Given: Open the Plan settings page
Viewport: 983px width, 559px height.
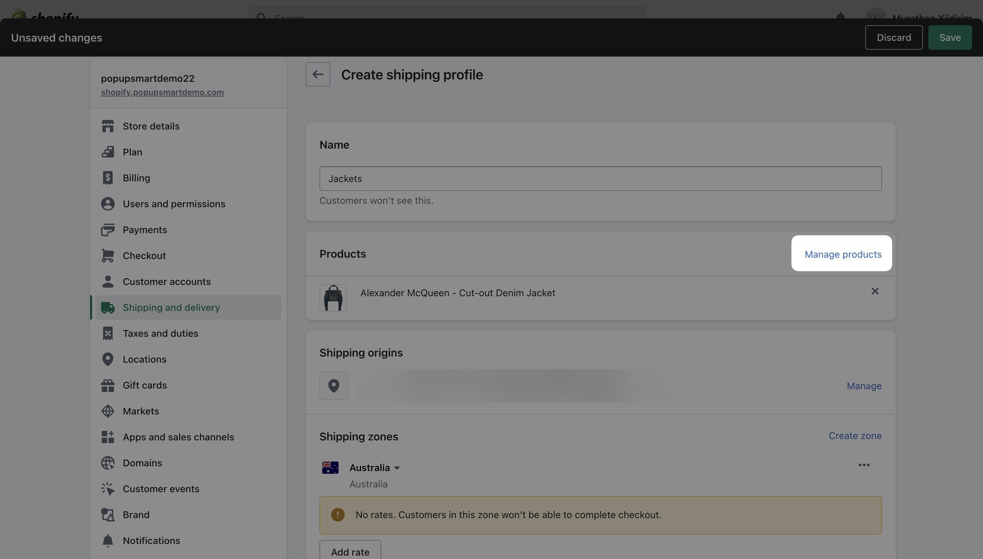Looking at the screenshot, I should point(188,152).
